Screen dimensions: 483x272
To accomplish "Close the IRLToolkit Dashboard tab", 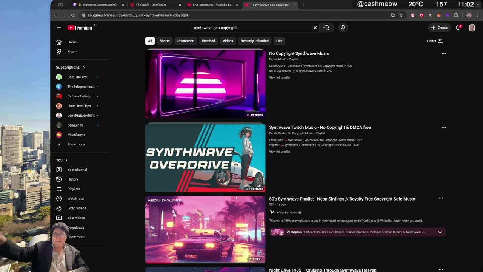I will click(x=180, y=5).
